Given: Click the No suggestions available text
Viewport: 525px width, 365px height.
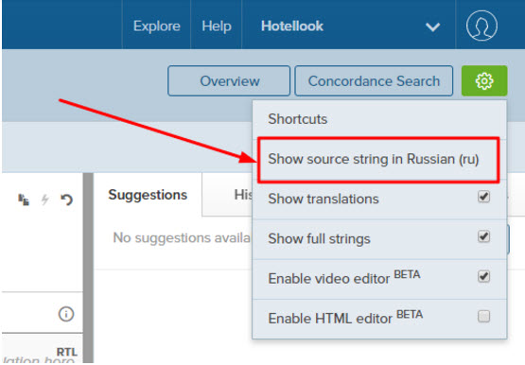Looking at the screenshot, I should [x=182, y=237].
